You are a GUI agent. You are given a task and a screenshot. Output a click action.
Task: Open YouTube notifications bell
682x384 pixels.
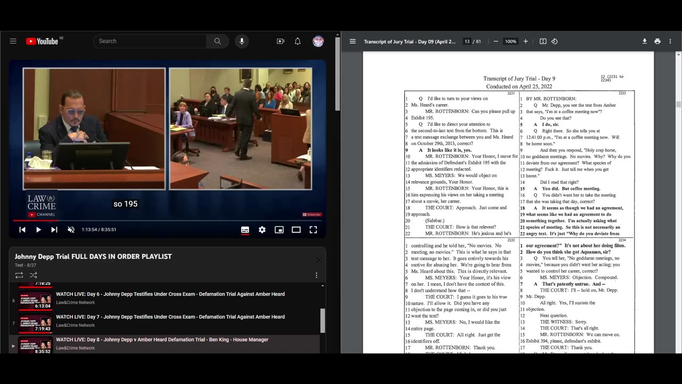click(298, 41)
